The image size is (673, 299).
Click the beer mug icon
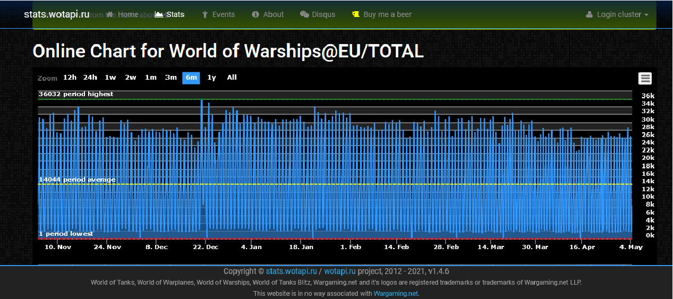[356, 14]
